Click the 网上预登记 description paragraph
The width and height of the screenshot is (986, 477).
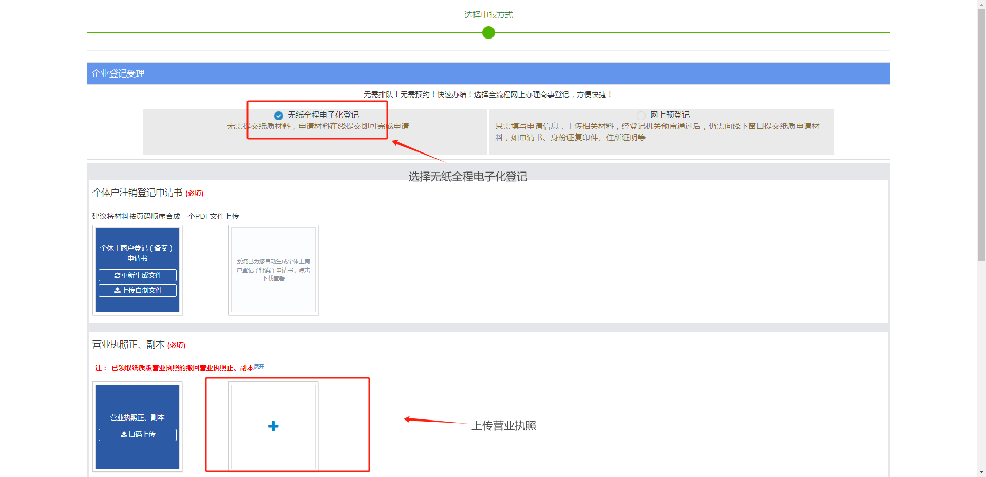click(x=657, y=132)
